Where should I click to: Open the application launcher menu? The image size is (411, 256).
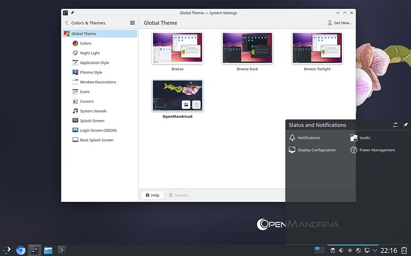(x=7, y=250)
